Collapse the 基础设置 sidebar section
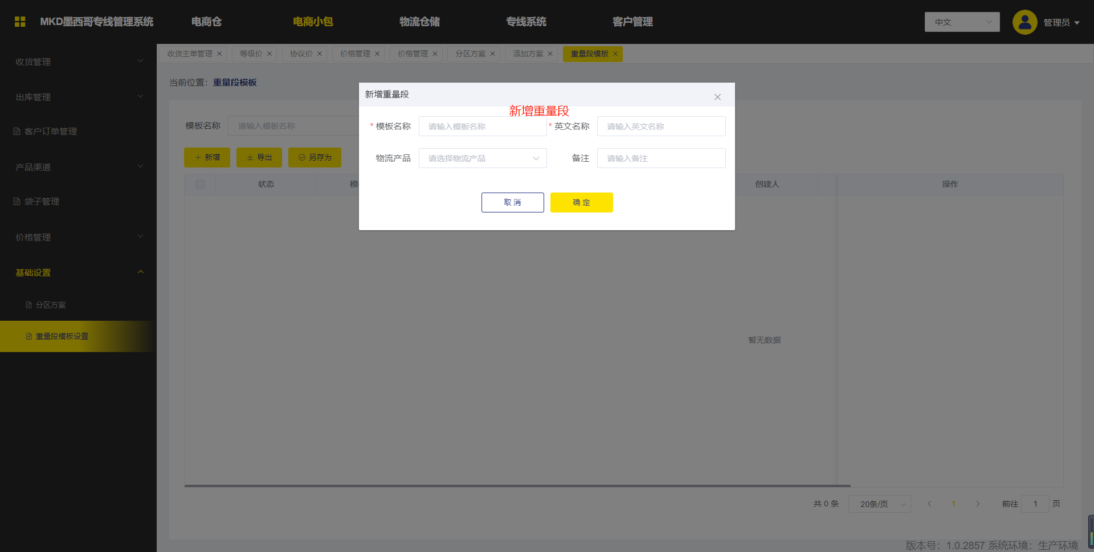Viewport: 1094px width, 552px height. coord(78,272)
